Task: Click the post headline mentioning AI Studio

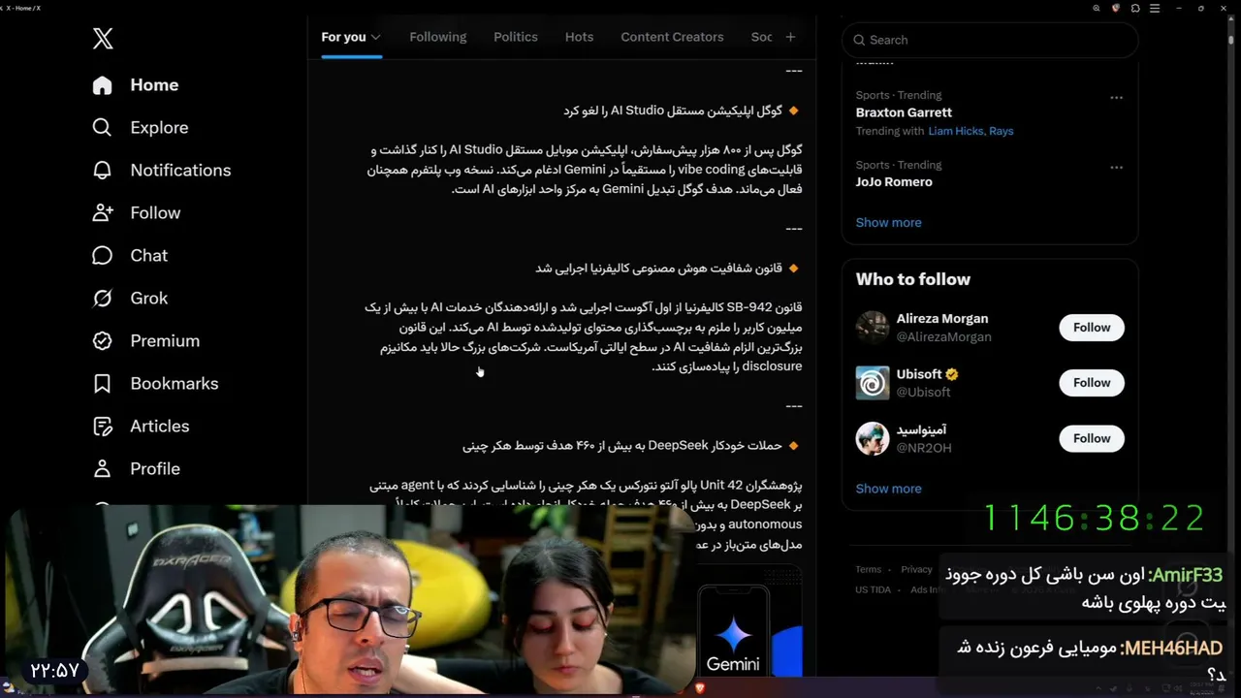Action: (x=673, y=111)
